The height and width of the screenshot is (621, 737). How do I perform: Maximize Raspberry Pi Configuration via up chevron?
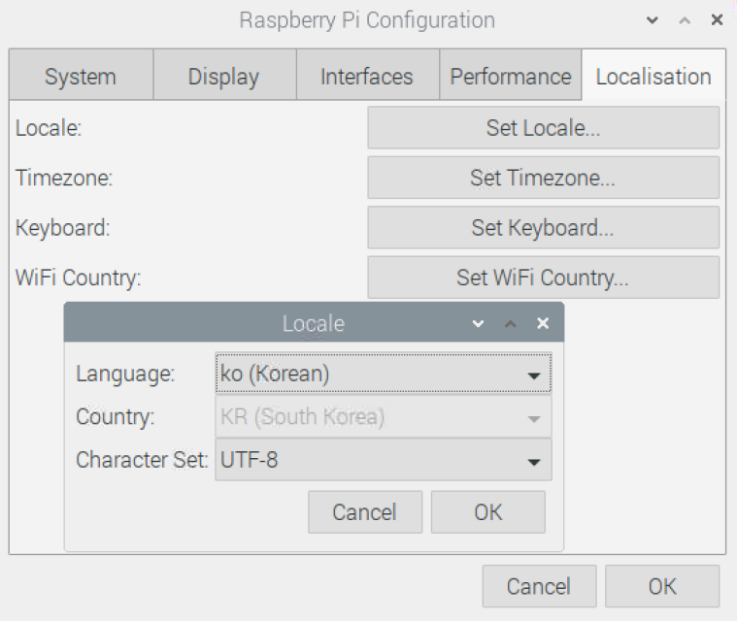pyautogui.click(x=685, y=20)
